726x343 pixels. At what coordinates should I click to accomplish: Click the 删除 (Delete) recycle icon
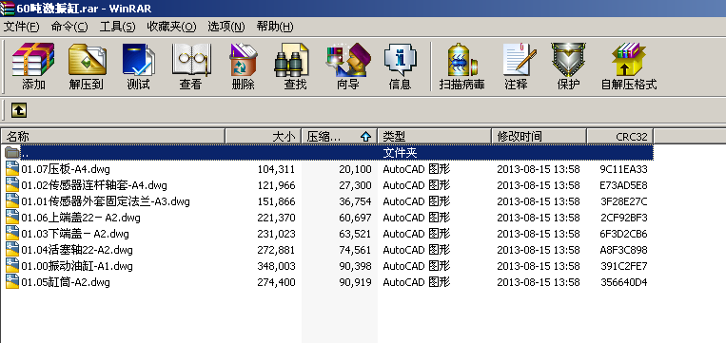[x=243, y=59]
